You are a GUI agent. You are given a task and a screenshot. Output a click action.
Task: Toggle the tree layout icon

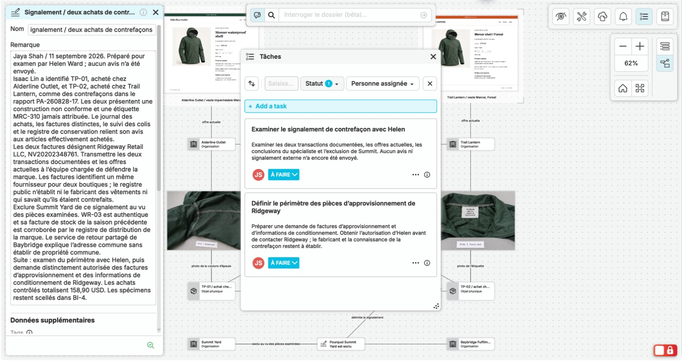665,63
